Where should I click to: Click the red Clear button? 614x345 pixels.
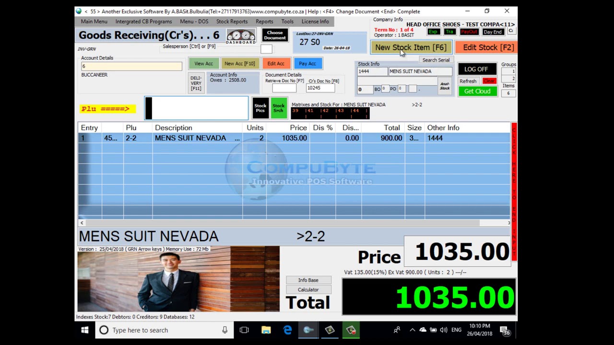489,81
